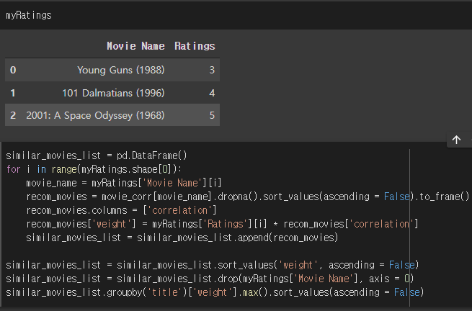Click the rating value 4

tap(212, 93)
